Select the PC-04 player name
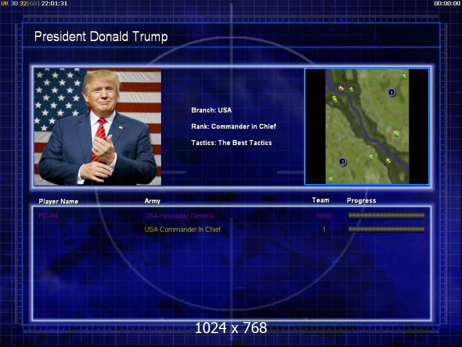 pos(49,216)
